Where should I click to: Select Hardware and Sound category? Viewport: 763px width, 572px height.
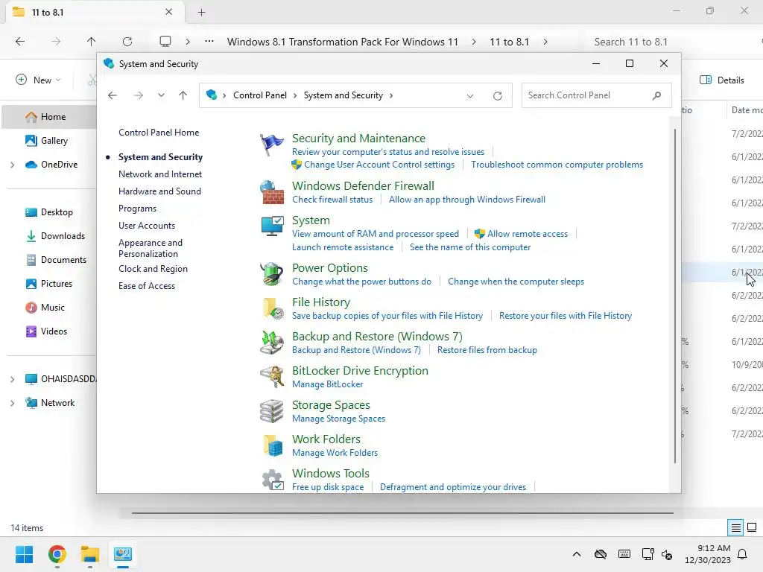tap(159, 191)
